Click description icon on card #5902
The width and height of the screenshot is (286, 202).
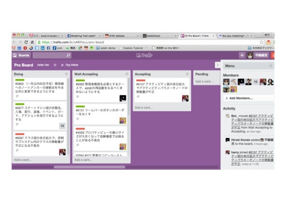pos(17,96)
